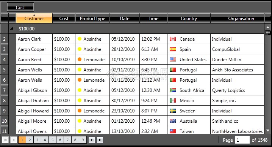Sort by the ProductType column header
The width and height of the screenshot is (272, 147).
[x=92, y=18]
